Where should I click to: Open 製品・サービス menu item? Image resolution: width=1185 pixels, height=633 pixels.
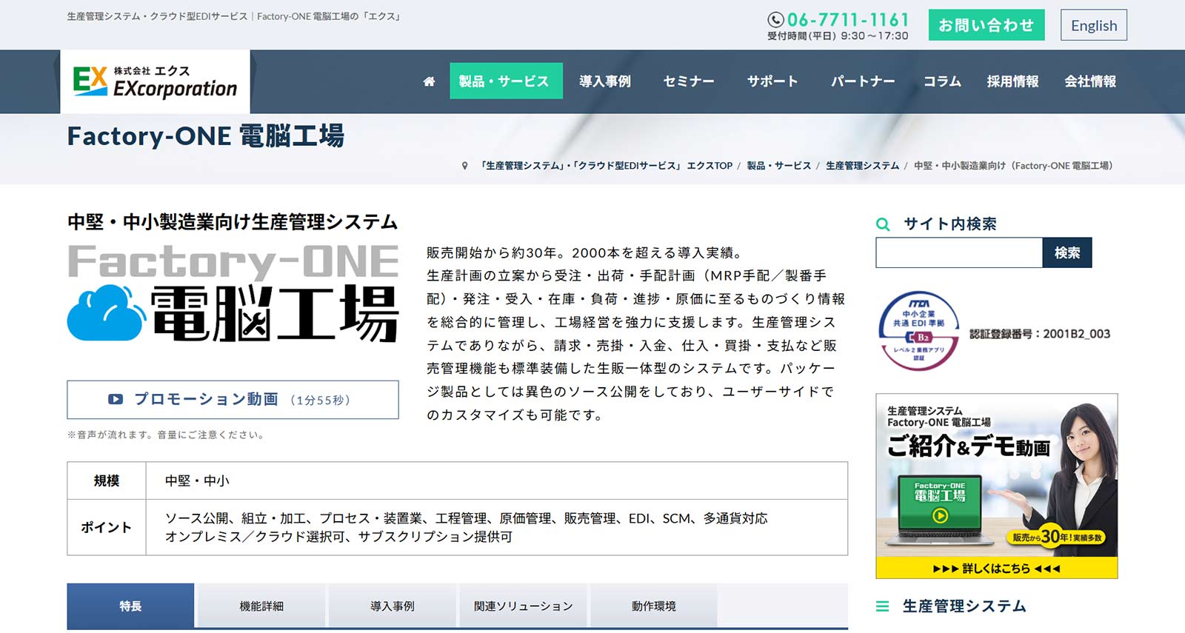(x=506, y=81)
